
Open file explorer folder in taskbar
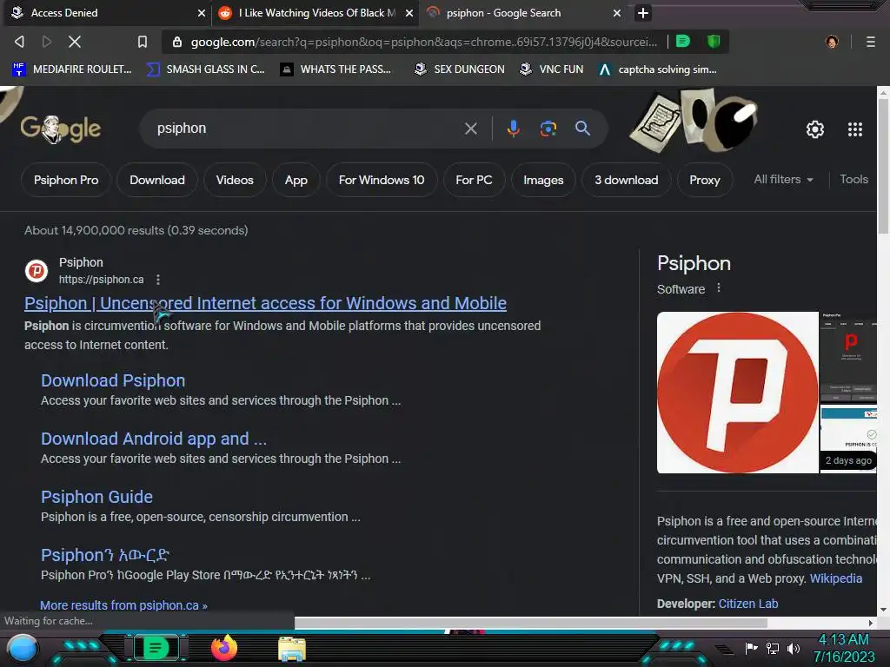pyautogui.click(x=292, y=648)
